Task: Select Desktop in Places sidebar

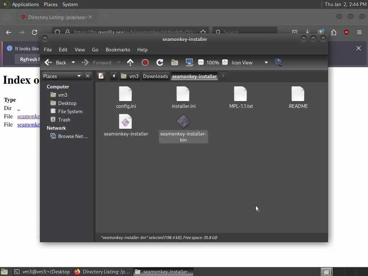Action: tap(63, 103)
